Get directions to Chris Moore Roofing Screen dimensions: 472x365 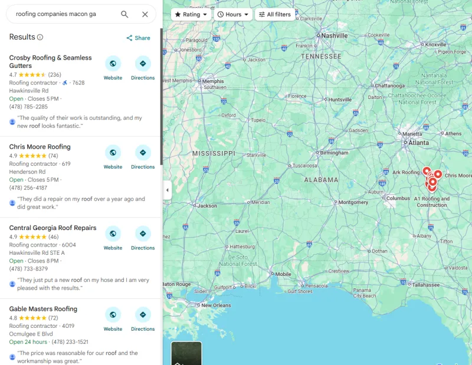tap(143, 153)
